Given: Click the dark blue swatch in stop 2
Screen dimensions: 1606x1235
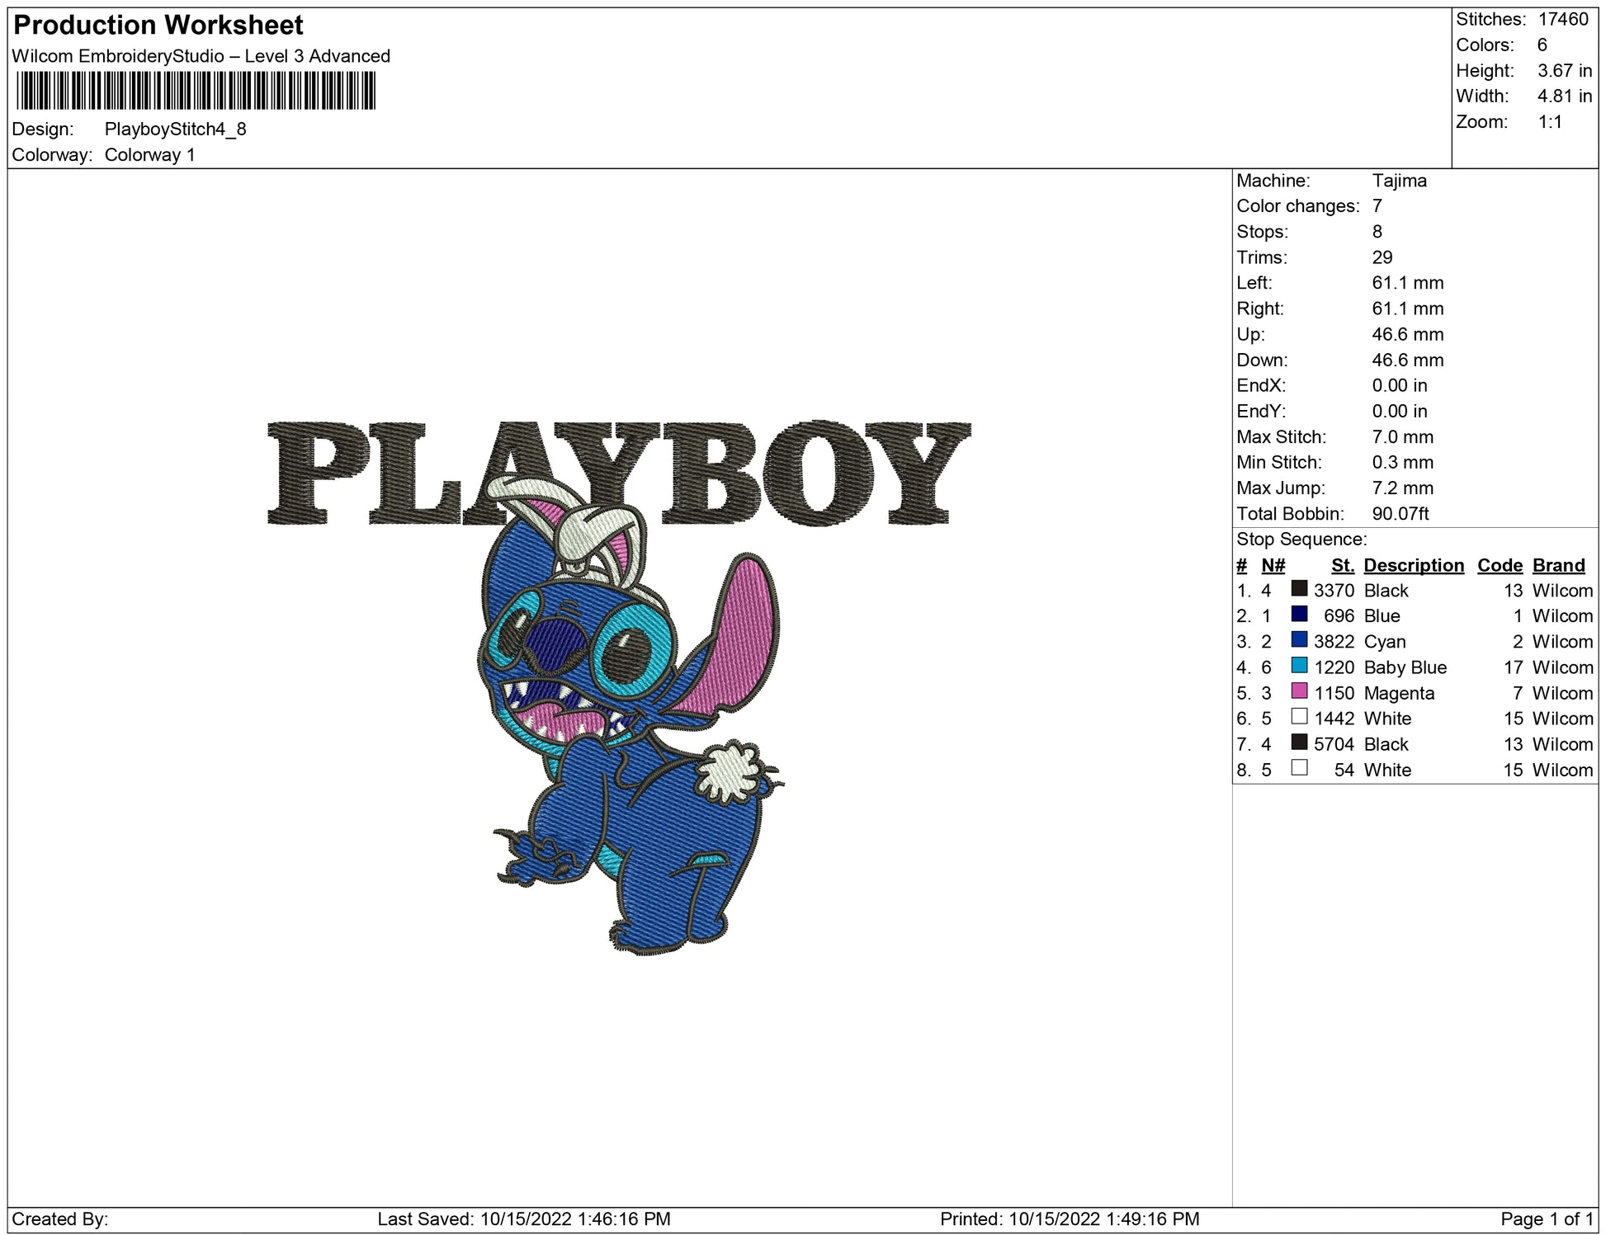Looking at the screenshot, I should point(1299,615).
